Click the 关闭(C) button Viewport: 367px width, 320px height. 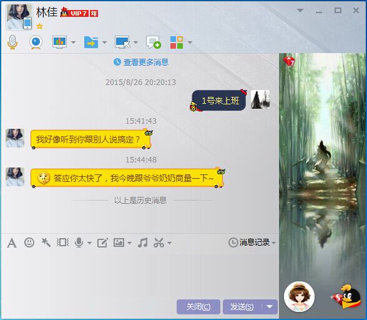coord(198,307)
